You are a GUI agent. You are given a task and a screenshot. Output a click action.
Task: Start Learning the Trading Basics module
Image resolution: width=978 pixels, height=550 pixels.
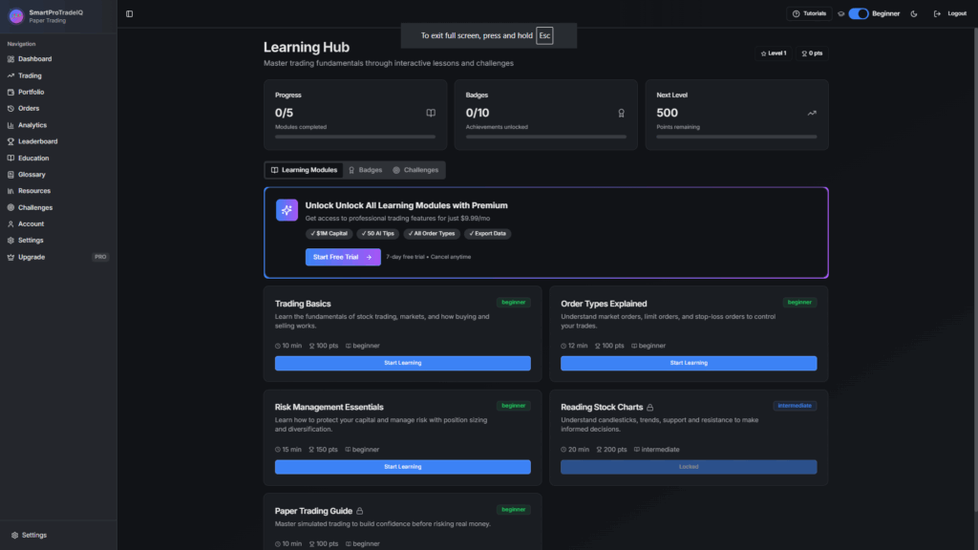[x=402, y=363]
